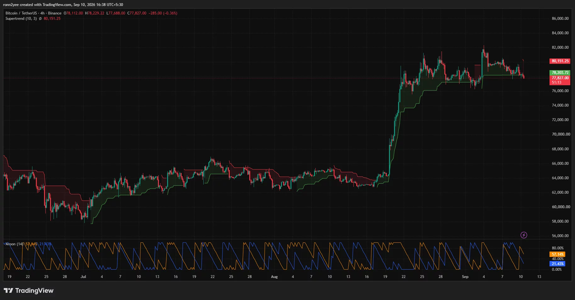575x300 pixels.
Task: Click the orange 57.14% Aroon axis label
Action: 558,254
